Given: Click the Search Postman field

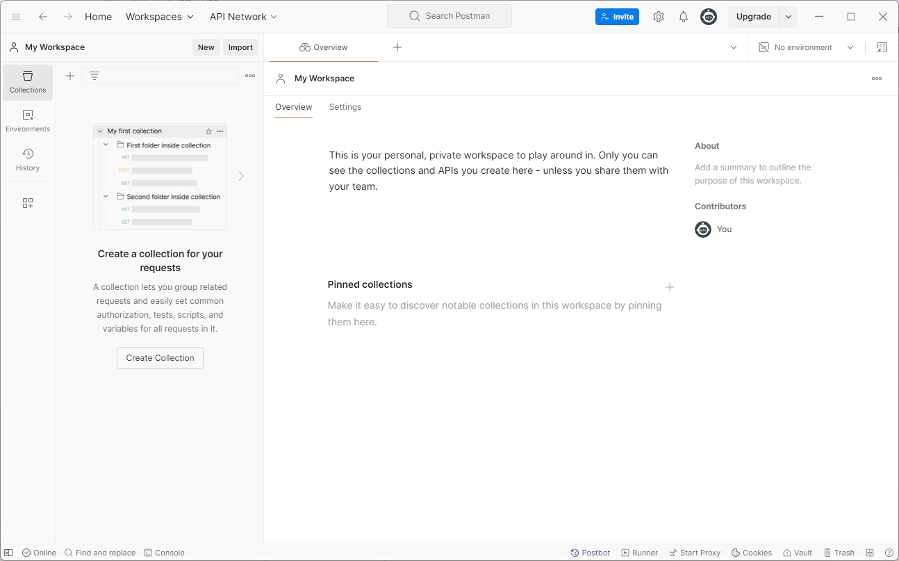Looking at the screenshot, I should tap(449, 16).
